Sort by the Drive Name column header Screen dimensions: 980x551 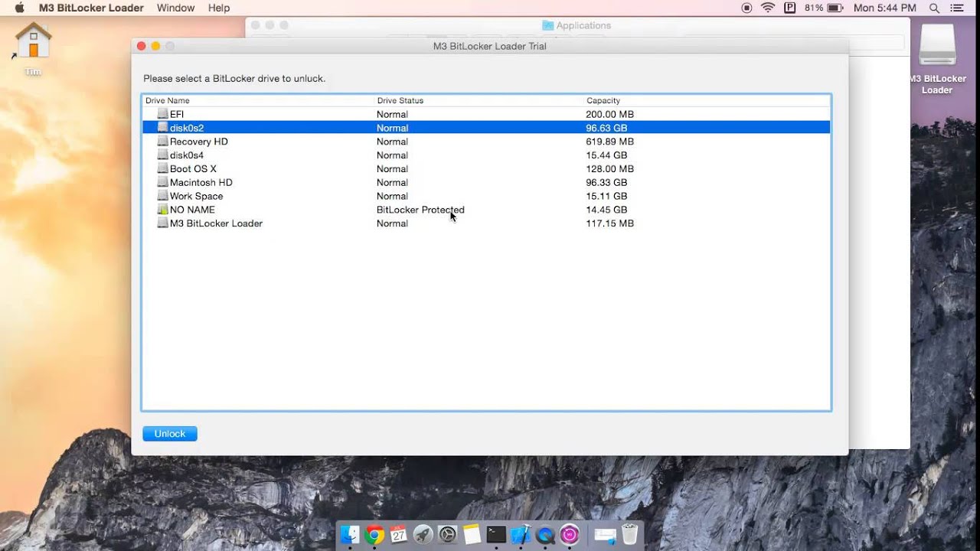[168, 100]
